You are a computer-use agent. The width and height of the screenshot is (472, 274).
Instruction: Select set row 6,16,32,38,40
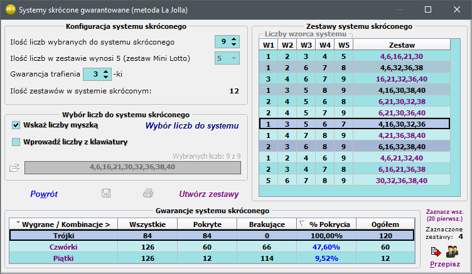click(355, 147)
